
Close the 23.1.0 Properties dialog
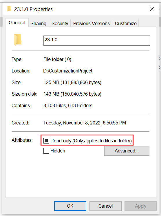click(x=152, y=9)
